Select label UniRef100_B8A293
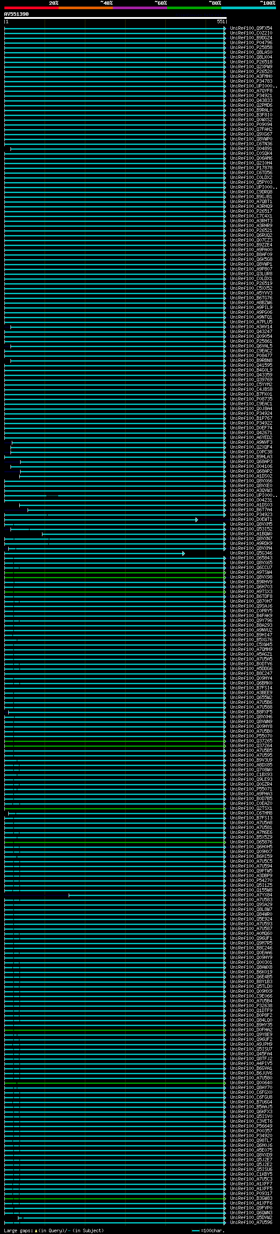Viewport: 280px width, 1234px height. coord(251,625)
